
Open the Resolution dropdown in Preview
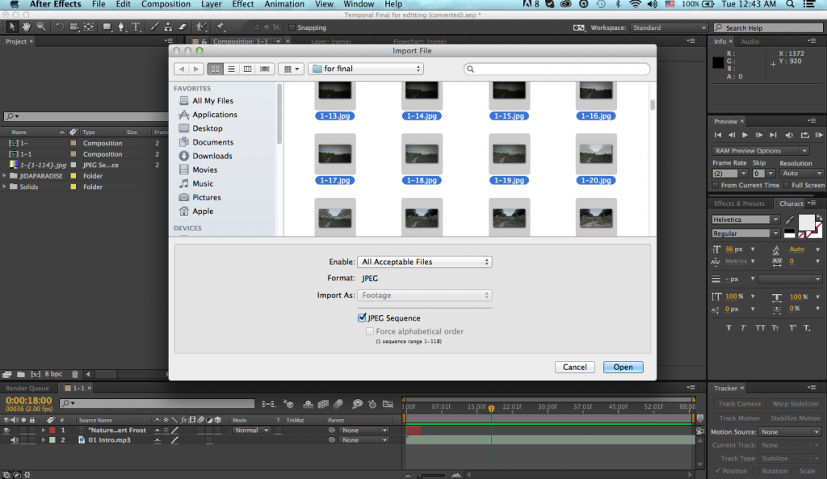(800, 173)
